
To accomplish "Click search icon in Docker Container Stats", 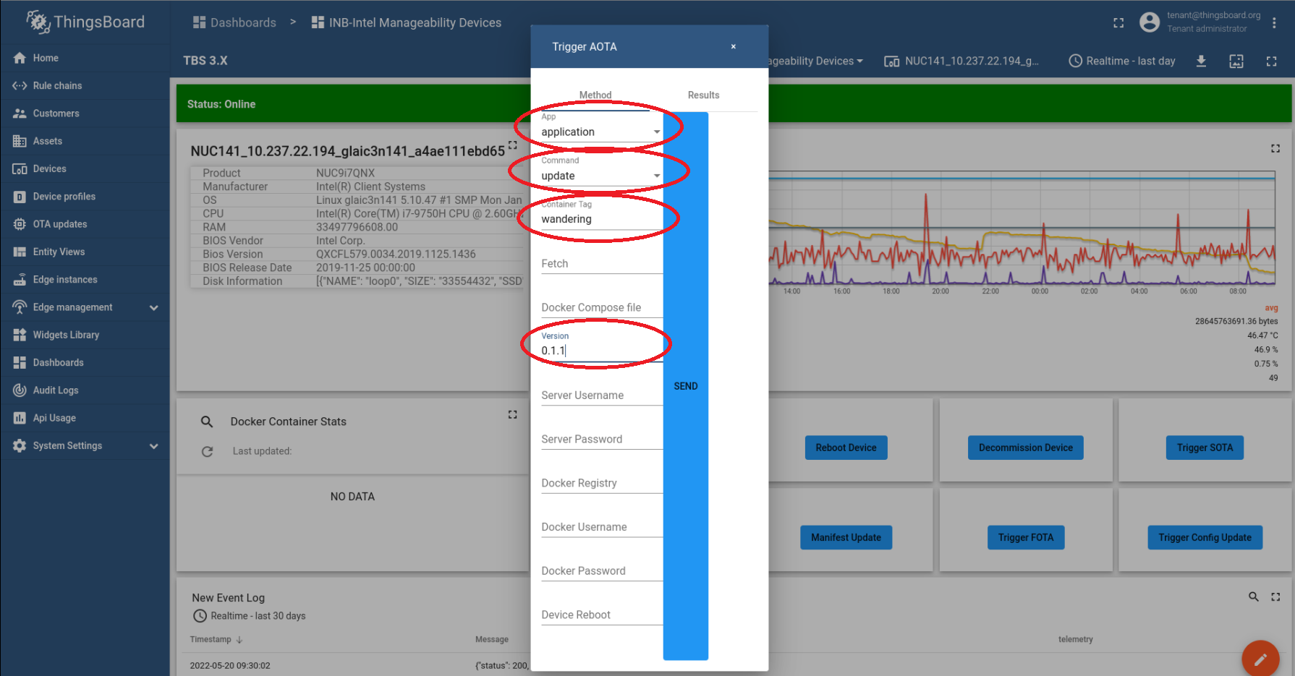I will click(207, 422).
